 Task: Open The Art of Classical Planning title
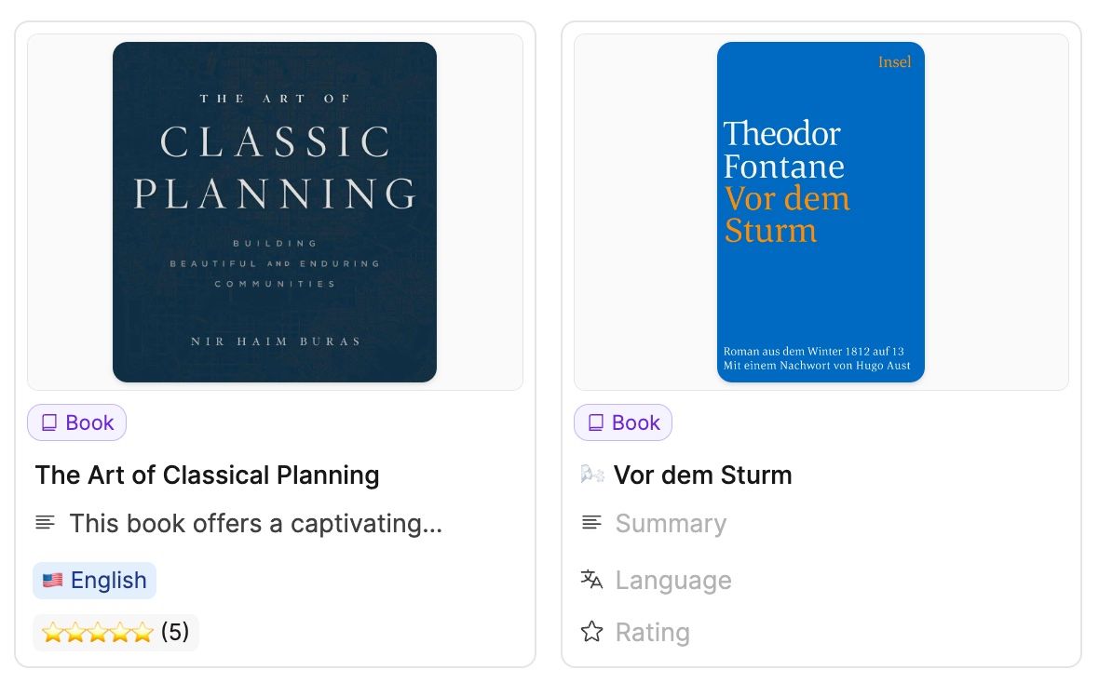(207, 475)
